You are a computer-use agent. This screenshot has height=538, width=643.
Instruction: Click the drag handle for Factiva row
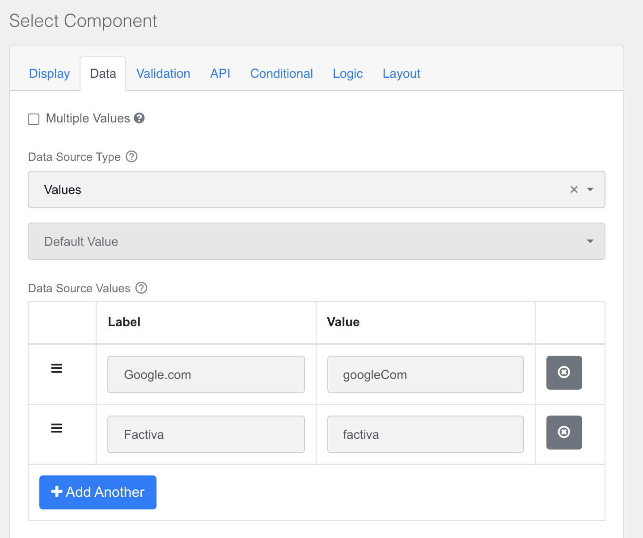click(57, 428)
